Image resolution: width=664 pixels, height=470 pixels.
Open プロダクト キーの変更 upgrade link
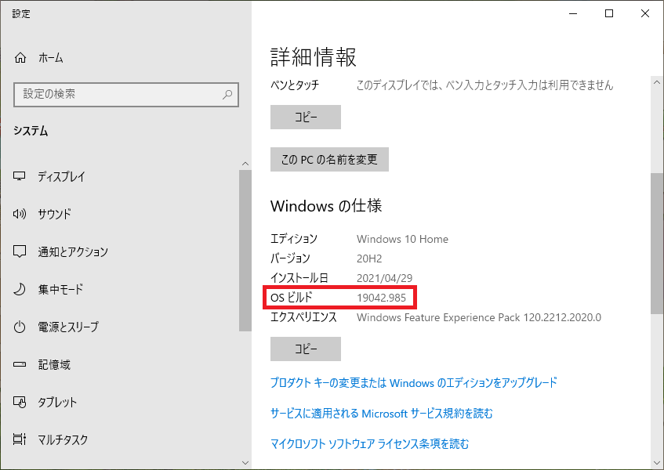(414, 383)
